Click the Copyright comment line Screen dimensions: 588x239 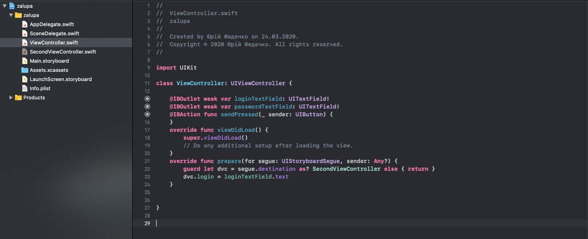[249, 44]
